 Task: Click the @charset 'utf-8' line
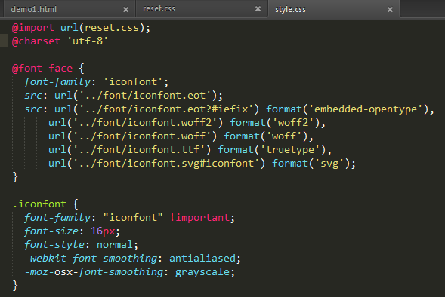point(60,41)
